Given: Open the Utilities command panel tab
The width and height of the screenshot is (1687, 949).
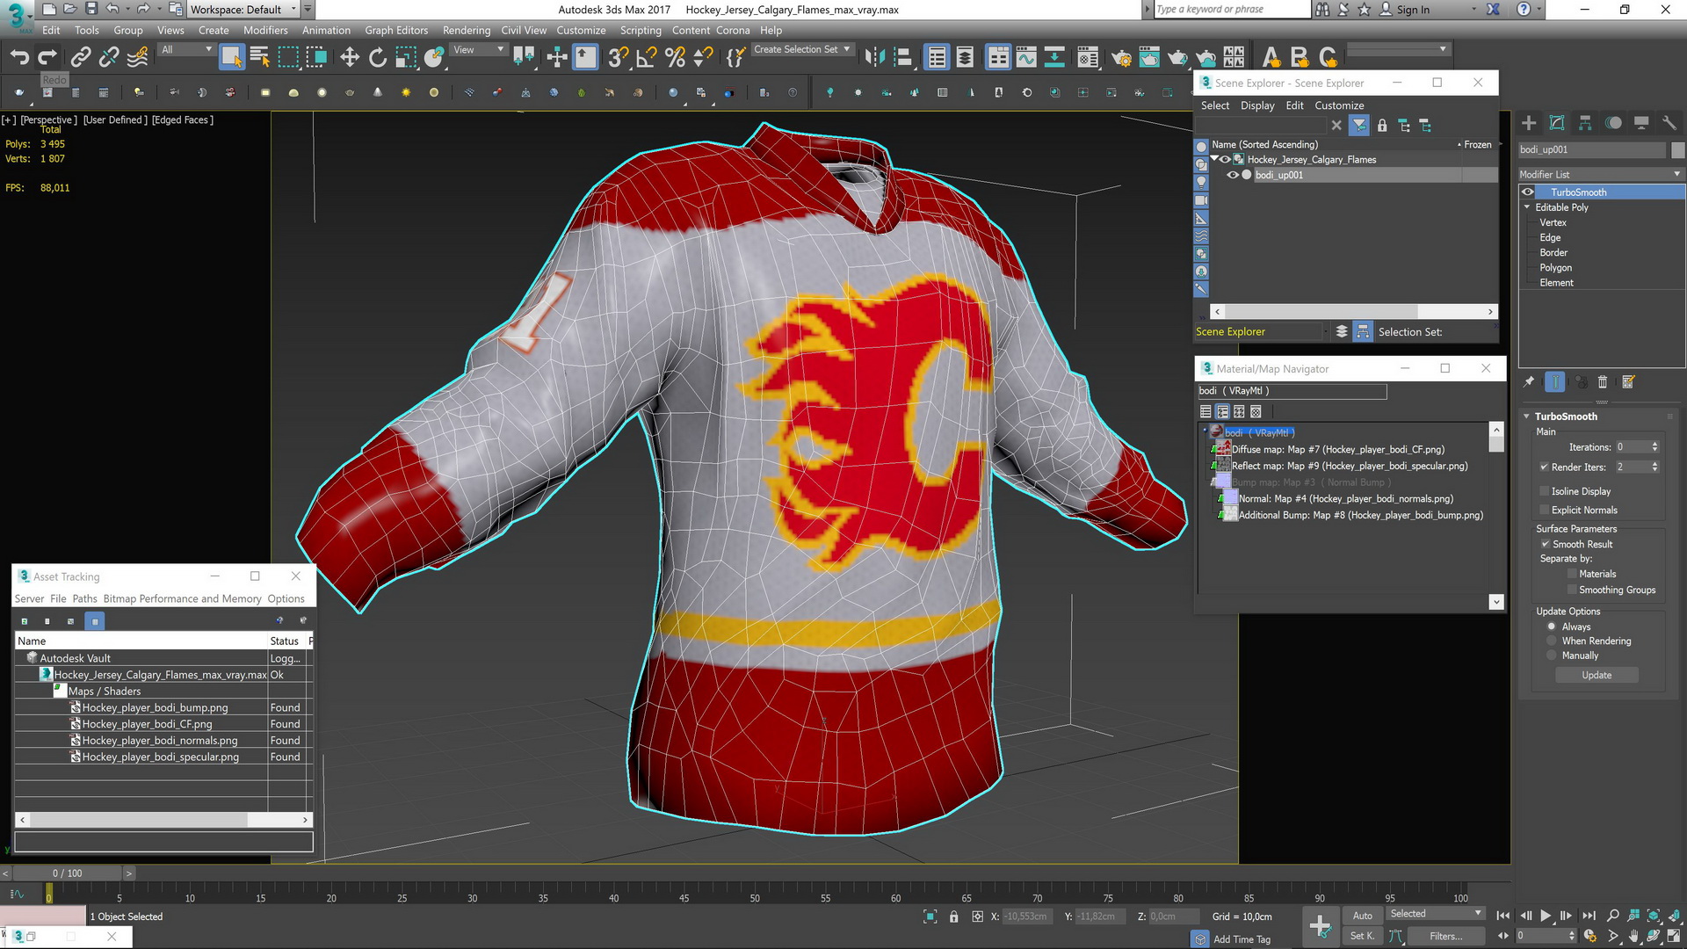Looking at the screenshot, I should click(1669, 123).
